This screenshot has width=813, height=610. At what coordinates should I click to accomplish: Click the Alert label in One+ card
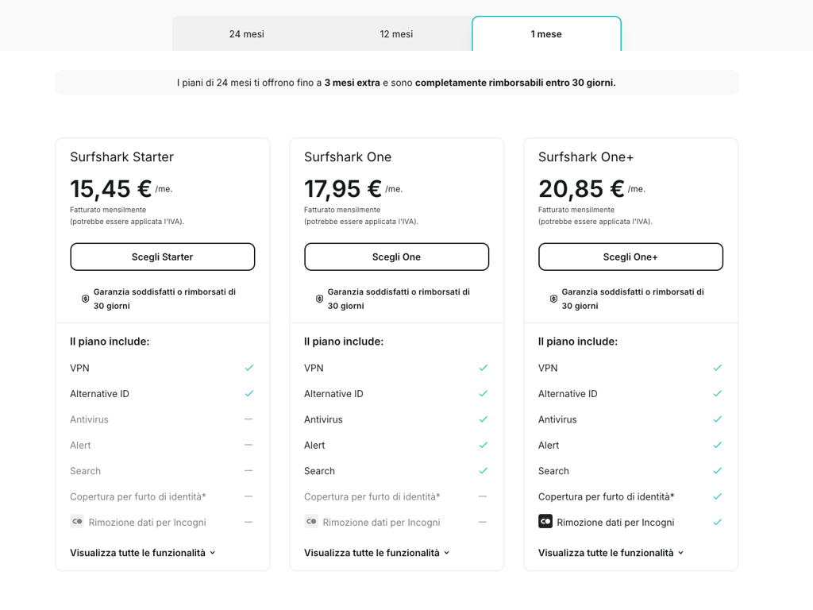[549, 445]
